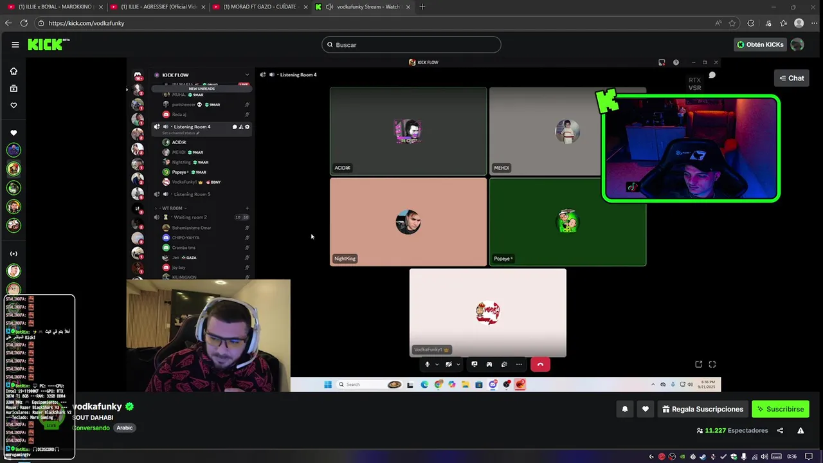Click the NEW UNREADS banner in Discord
This screenshot has height=463, width=823.
(x=201, y=89)
